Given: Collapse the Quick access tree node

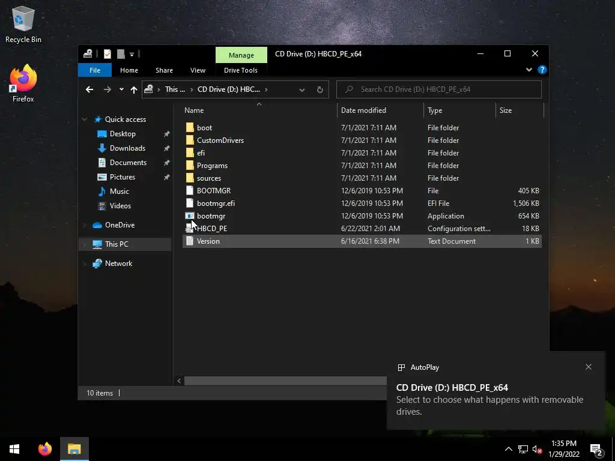Looking at the screenshot, I should (84, 119).
